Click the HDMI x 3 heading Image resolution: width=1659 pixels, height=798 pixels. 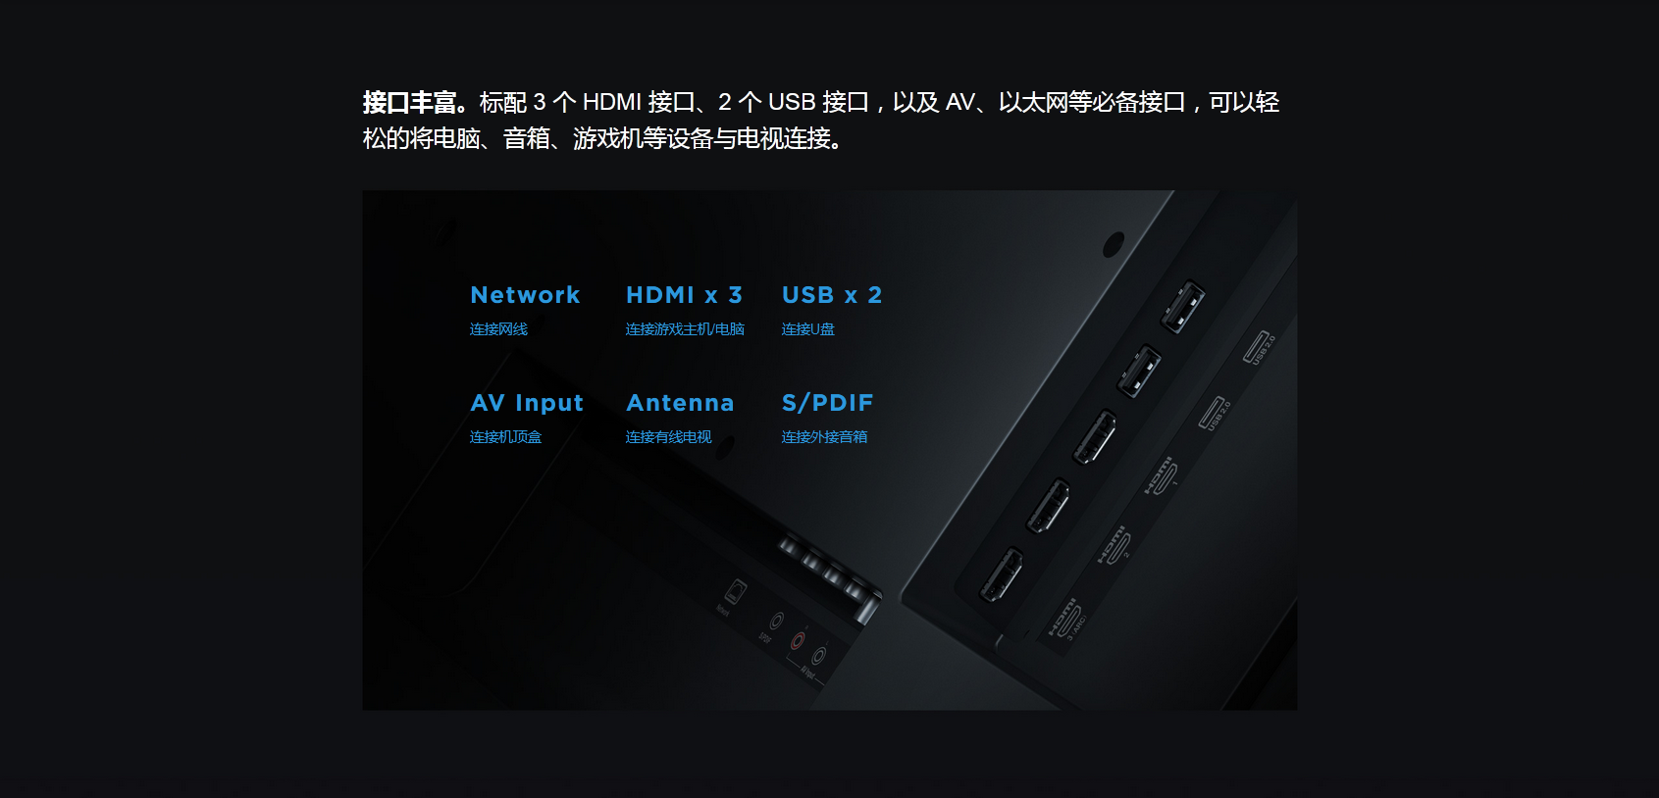(x=684, y=295)
